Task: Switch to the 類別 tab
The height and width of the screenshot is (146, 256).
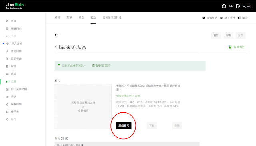Action: [81, 18]
